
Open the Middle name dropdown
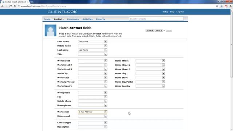point(92,46)
